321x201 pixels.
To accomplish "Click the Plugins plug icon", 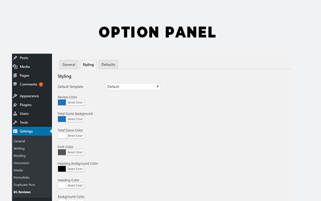I will coord(15,105).
